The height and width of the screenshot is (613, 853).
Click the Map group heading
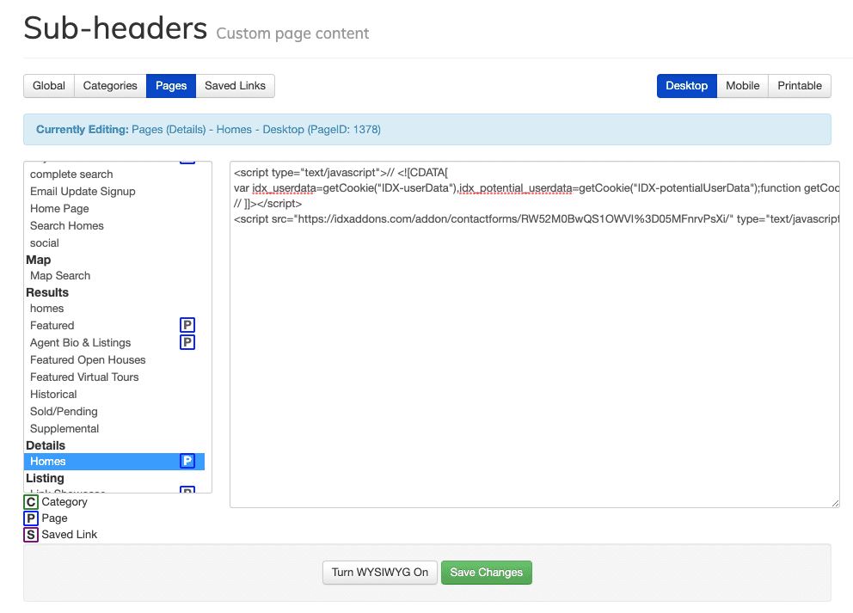pyautogui.click(x=38, y=260)
